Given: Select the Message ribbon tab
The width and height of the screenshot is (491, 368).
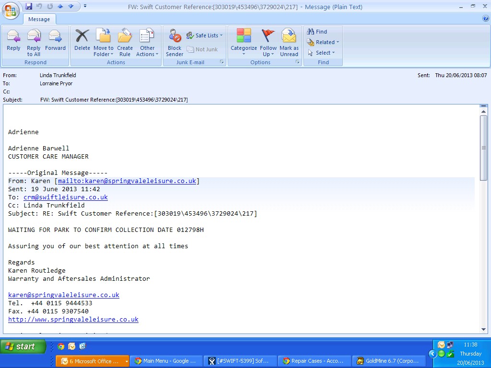Looking at the screenshot, I should tap(39, 19).
